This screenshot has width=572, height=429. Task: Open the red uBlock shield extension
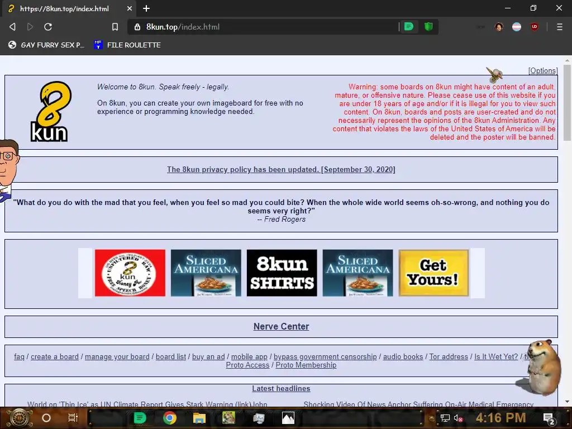coord(535,27)
